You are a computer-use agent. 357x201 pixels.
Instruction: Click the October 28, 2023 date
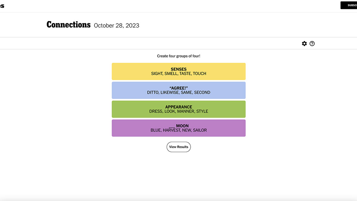[x=117, y=26]
